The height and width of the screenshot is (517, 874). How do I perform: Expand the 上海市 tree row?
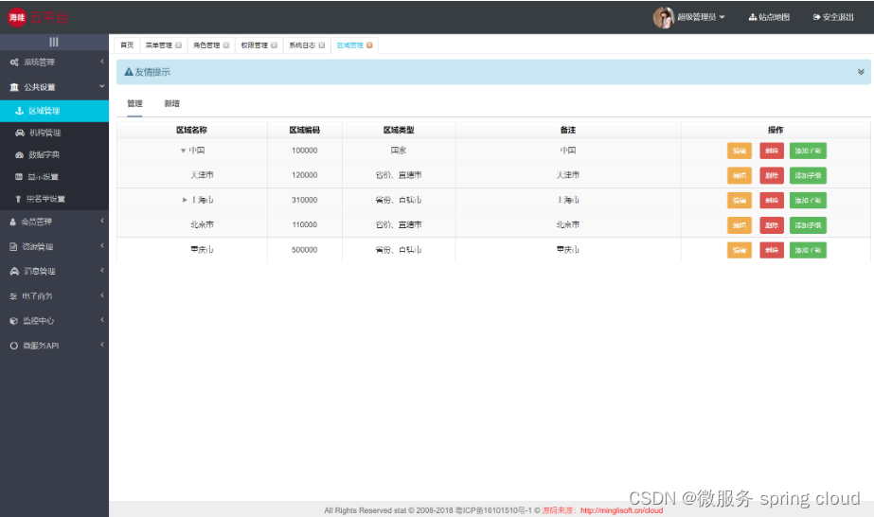pos(185,200)
